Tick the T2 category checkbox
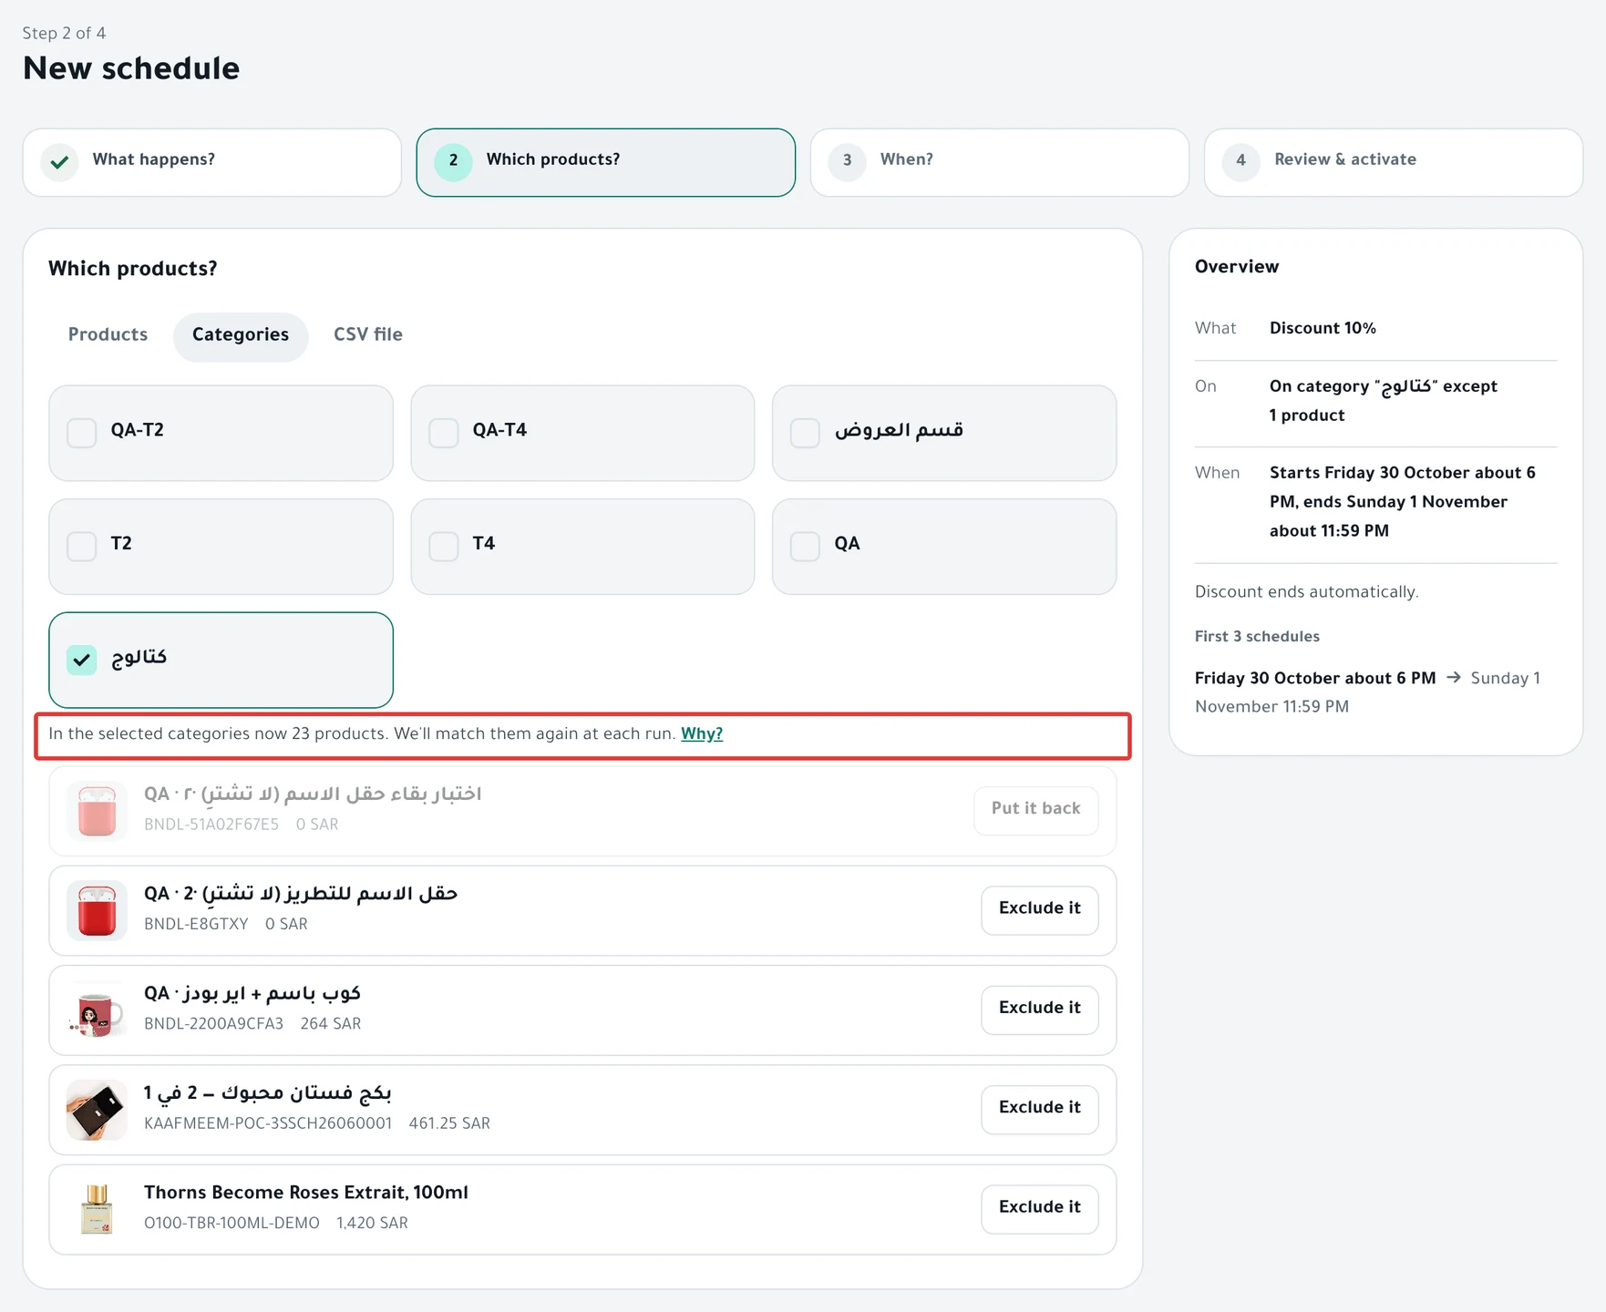 [x=82, y=547]
